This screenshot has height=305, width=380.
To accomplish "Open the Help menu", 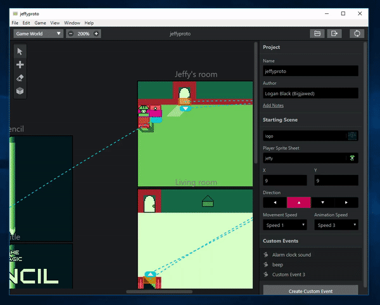I will point(89,23).
